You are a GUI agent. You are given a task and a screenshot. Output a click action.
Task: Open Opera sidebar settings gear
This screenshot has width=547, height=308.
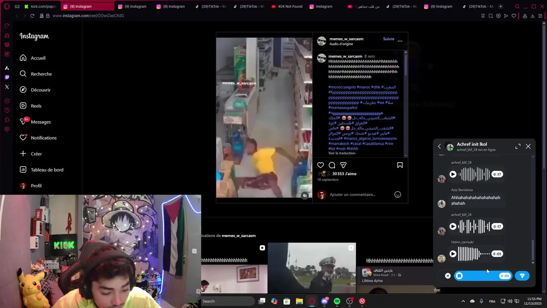(x=7, y=129)
